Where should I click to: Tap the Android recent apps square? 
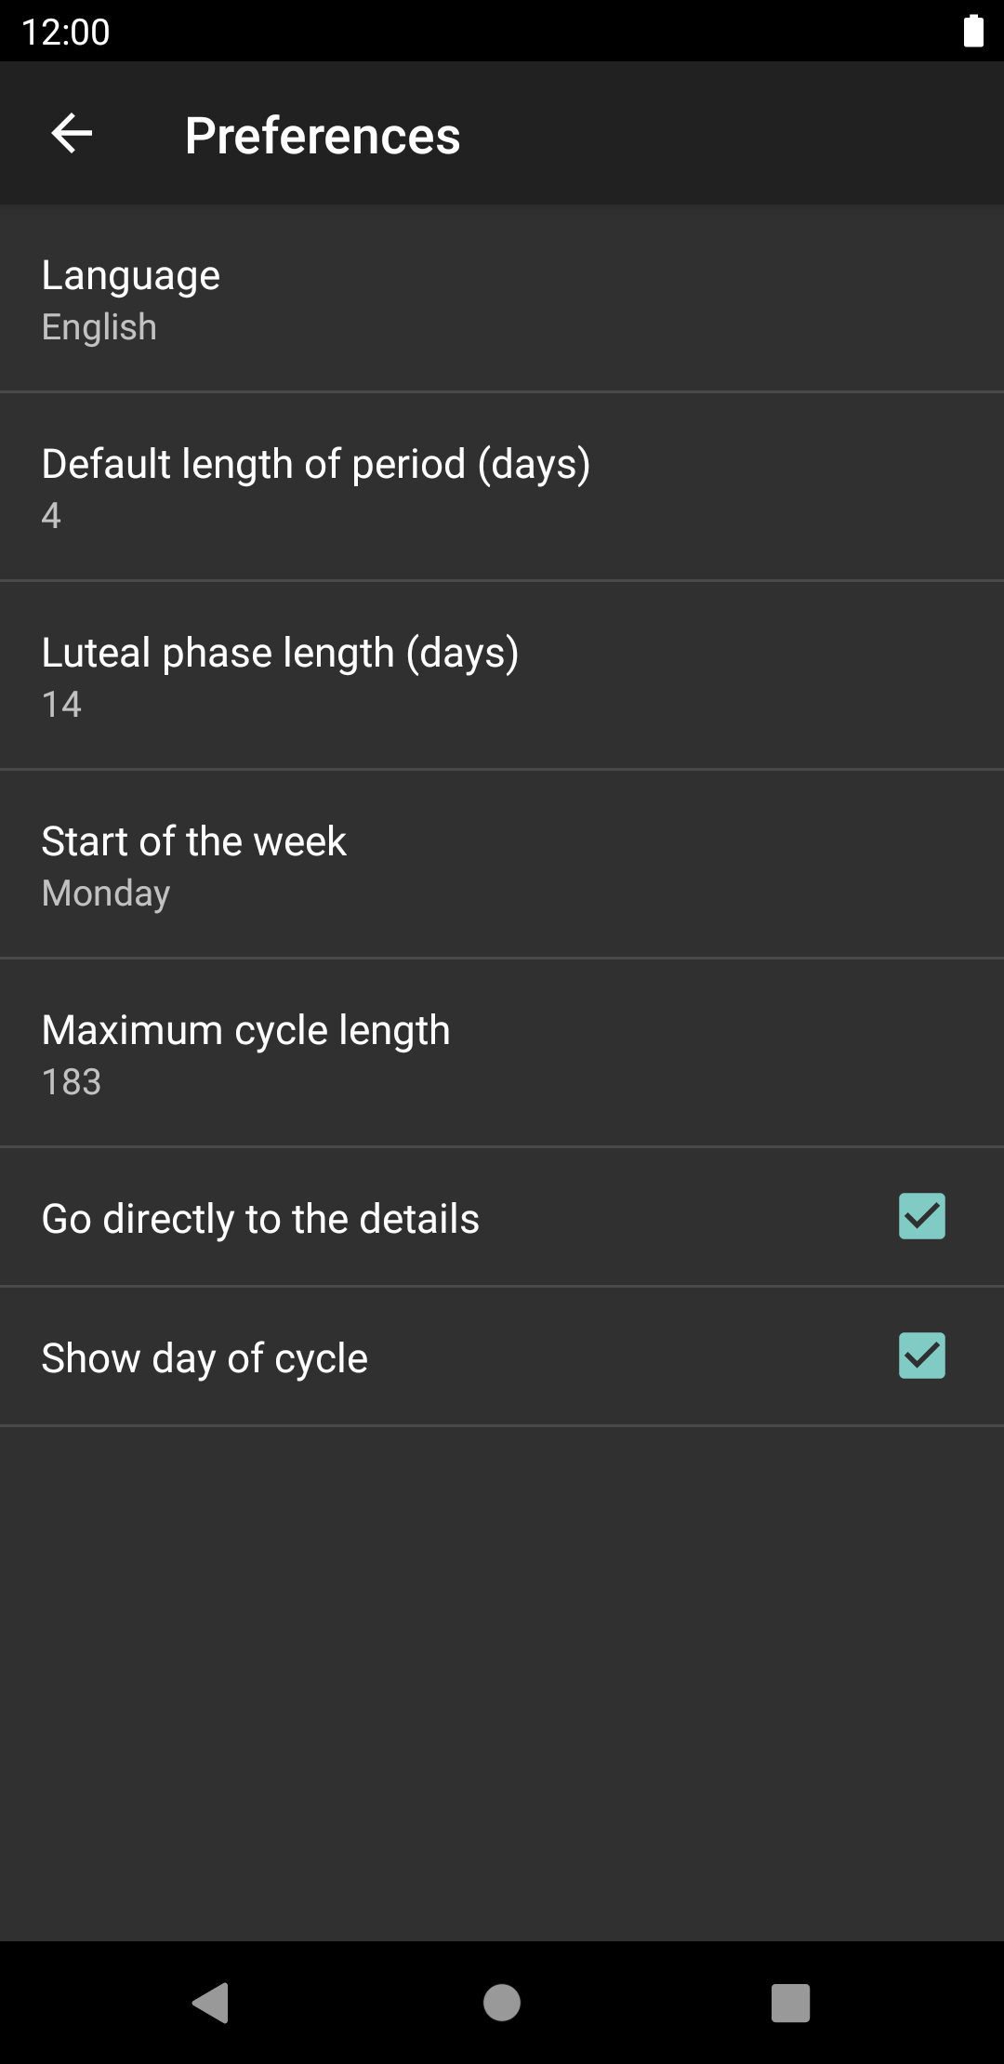coord(790,2003)
